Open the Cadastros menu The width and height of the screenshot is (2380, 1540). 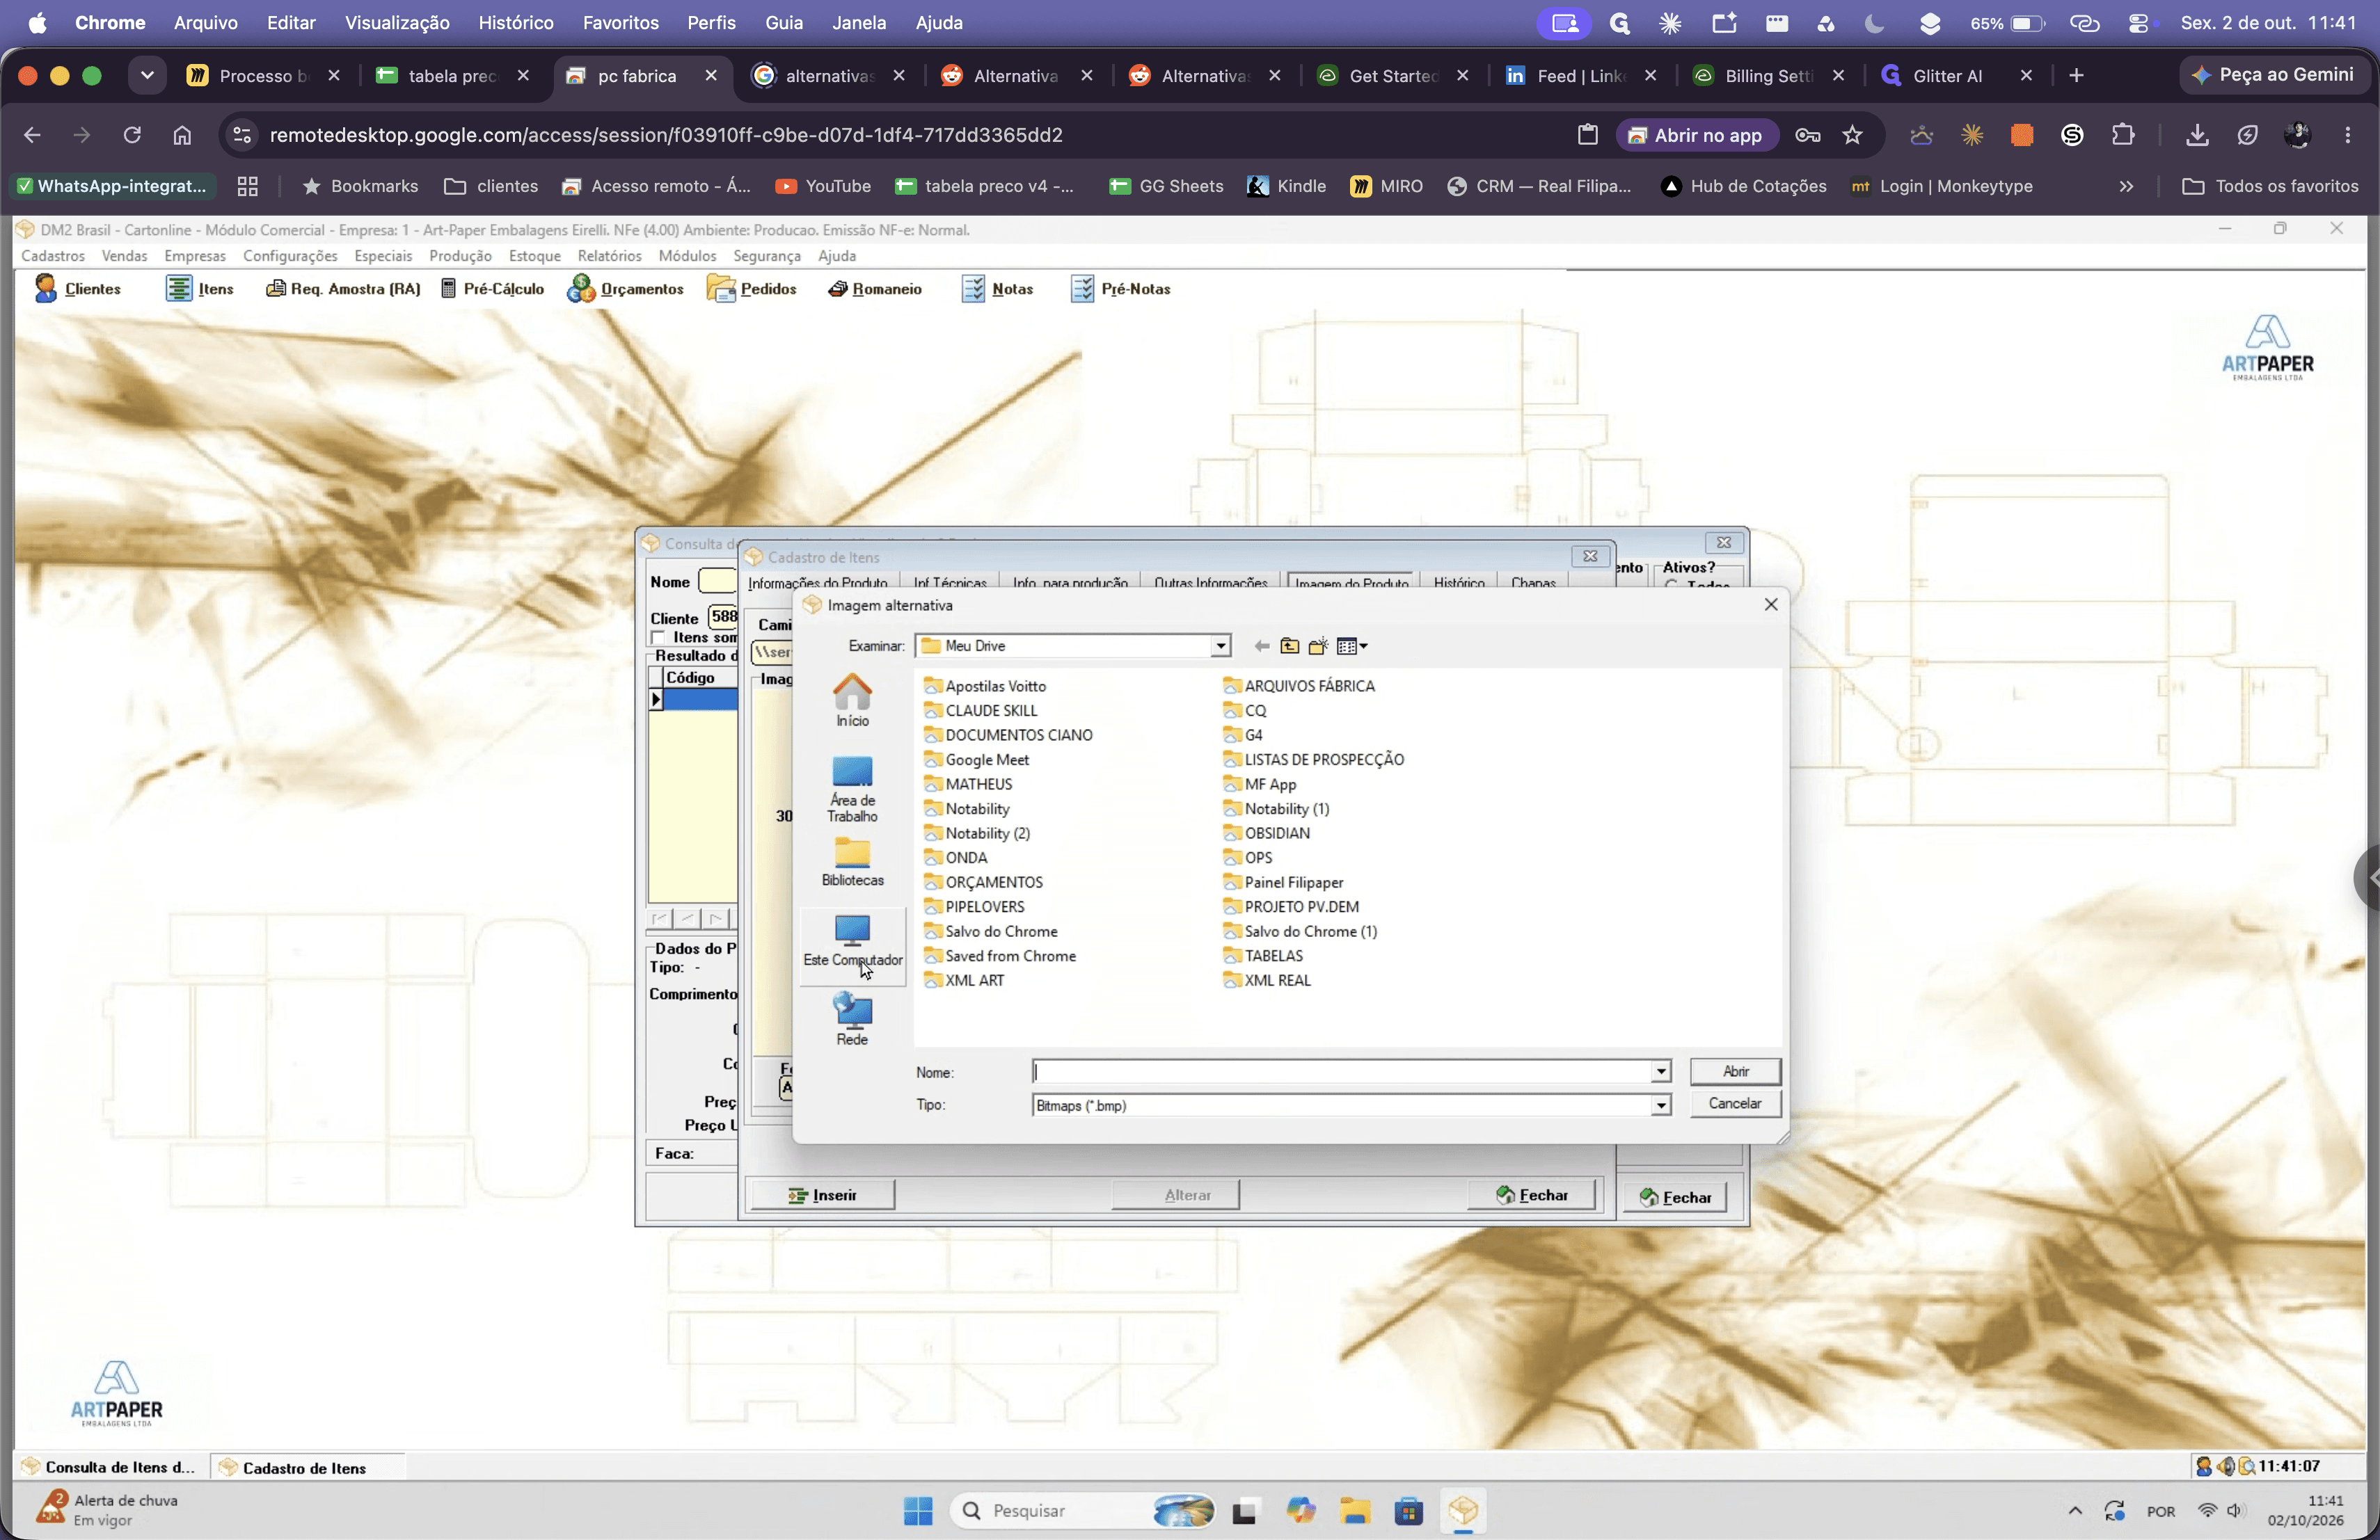(53, 256)
